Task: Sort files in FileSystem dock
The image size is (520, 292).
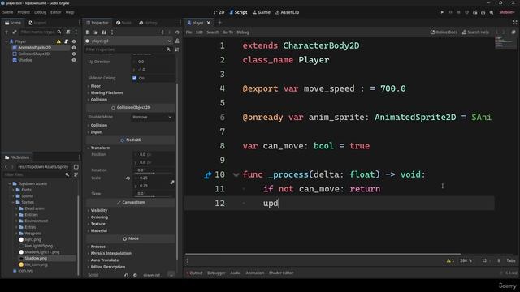Action: coord(76,174)
